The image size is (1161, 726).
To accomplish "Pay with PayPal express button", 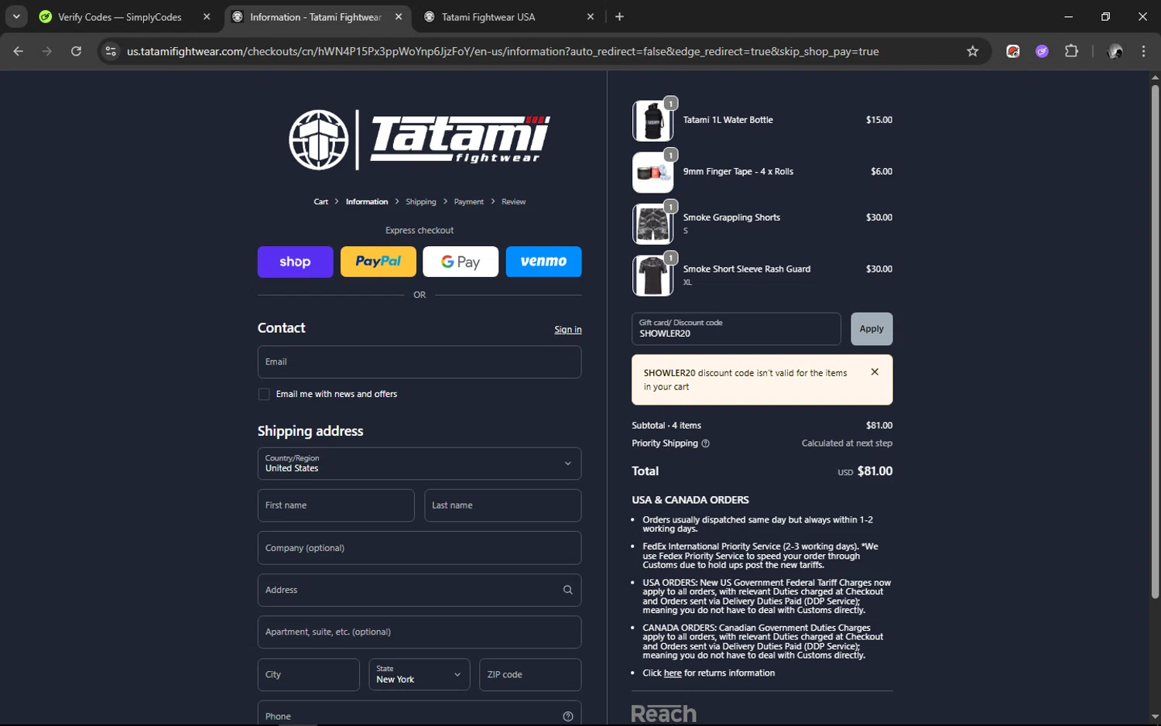I will 378,262.
